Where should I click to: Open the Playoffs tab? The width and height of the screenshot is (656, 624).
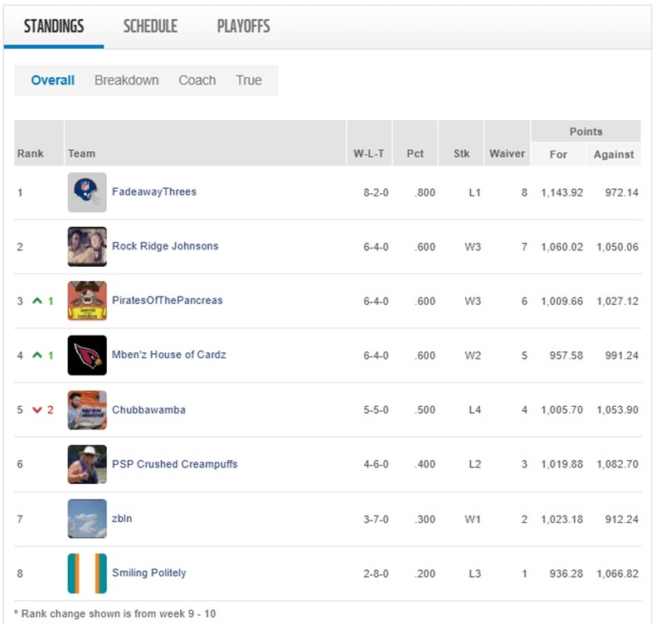point(243,27)
